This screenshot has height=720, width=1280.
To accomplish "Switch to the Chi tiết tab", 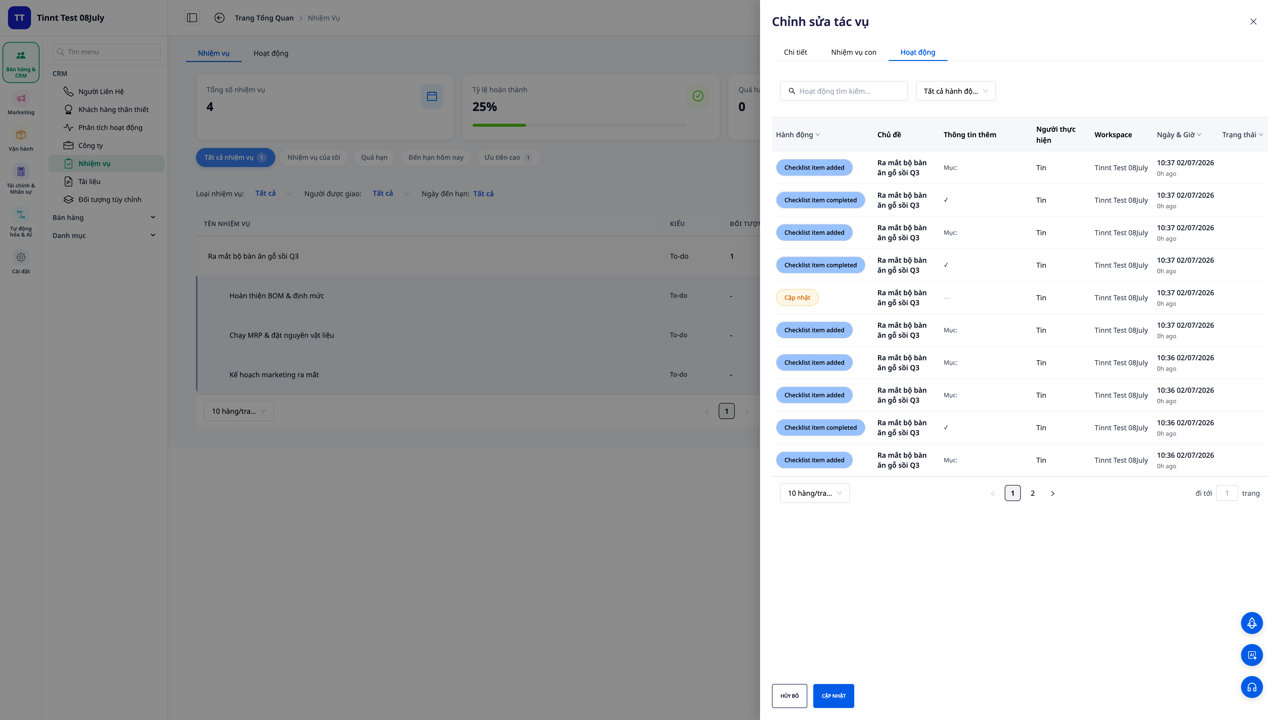I will (x=795, y=52).
